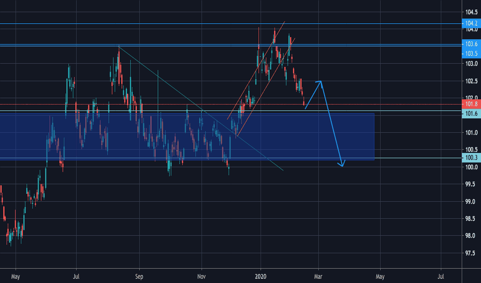Screen dimensions: 481x283
Task: Click the 103.5 price line label
Action: (x=471, y=54)
